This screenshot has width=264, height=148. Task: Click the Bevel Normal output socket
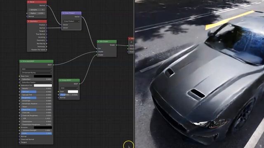click(x=47, y=5)
